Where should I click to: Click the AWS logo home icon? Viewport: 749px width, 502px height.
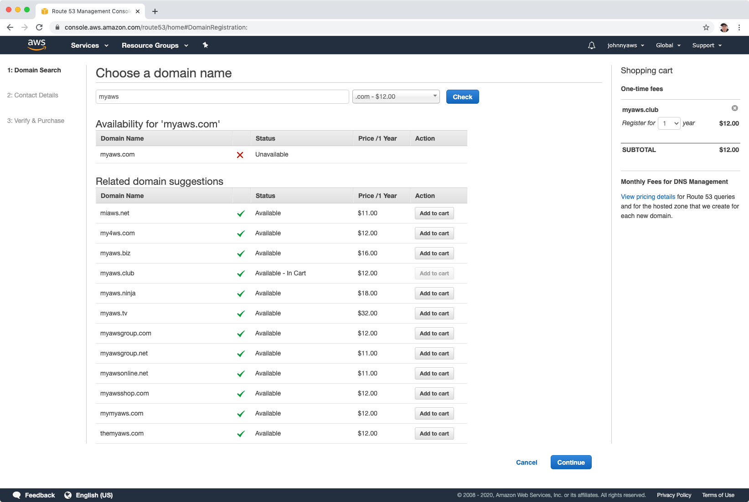click(x=36, y=45)
